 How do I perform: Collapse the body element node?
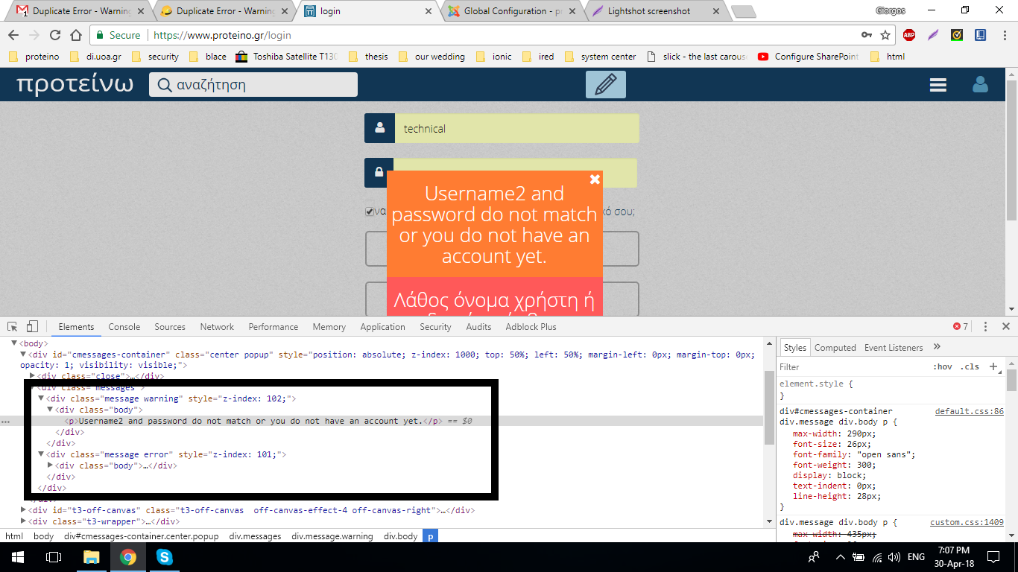14,343
